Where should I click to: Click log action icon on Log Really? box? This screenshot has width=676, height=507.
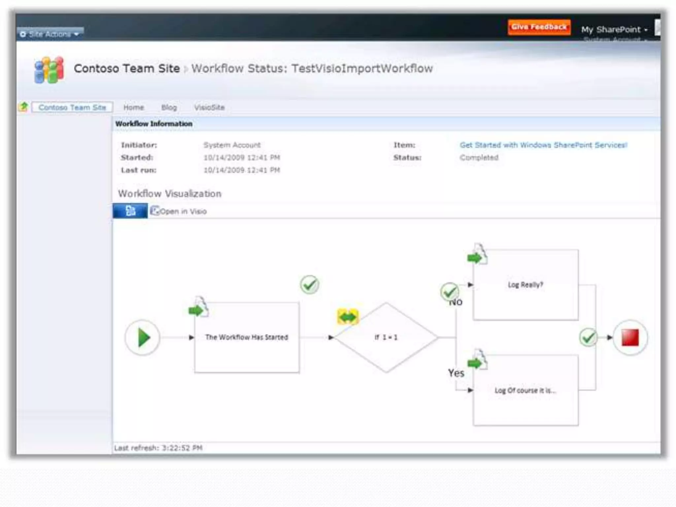pos(477,255)
